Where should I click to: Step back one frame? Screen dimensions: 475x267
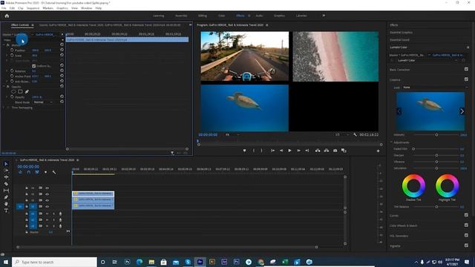click(281, 151)
